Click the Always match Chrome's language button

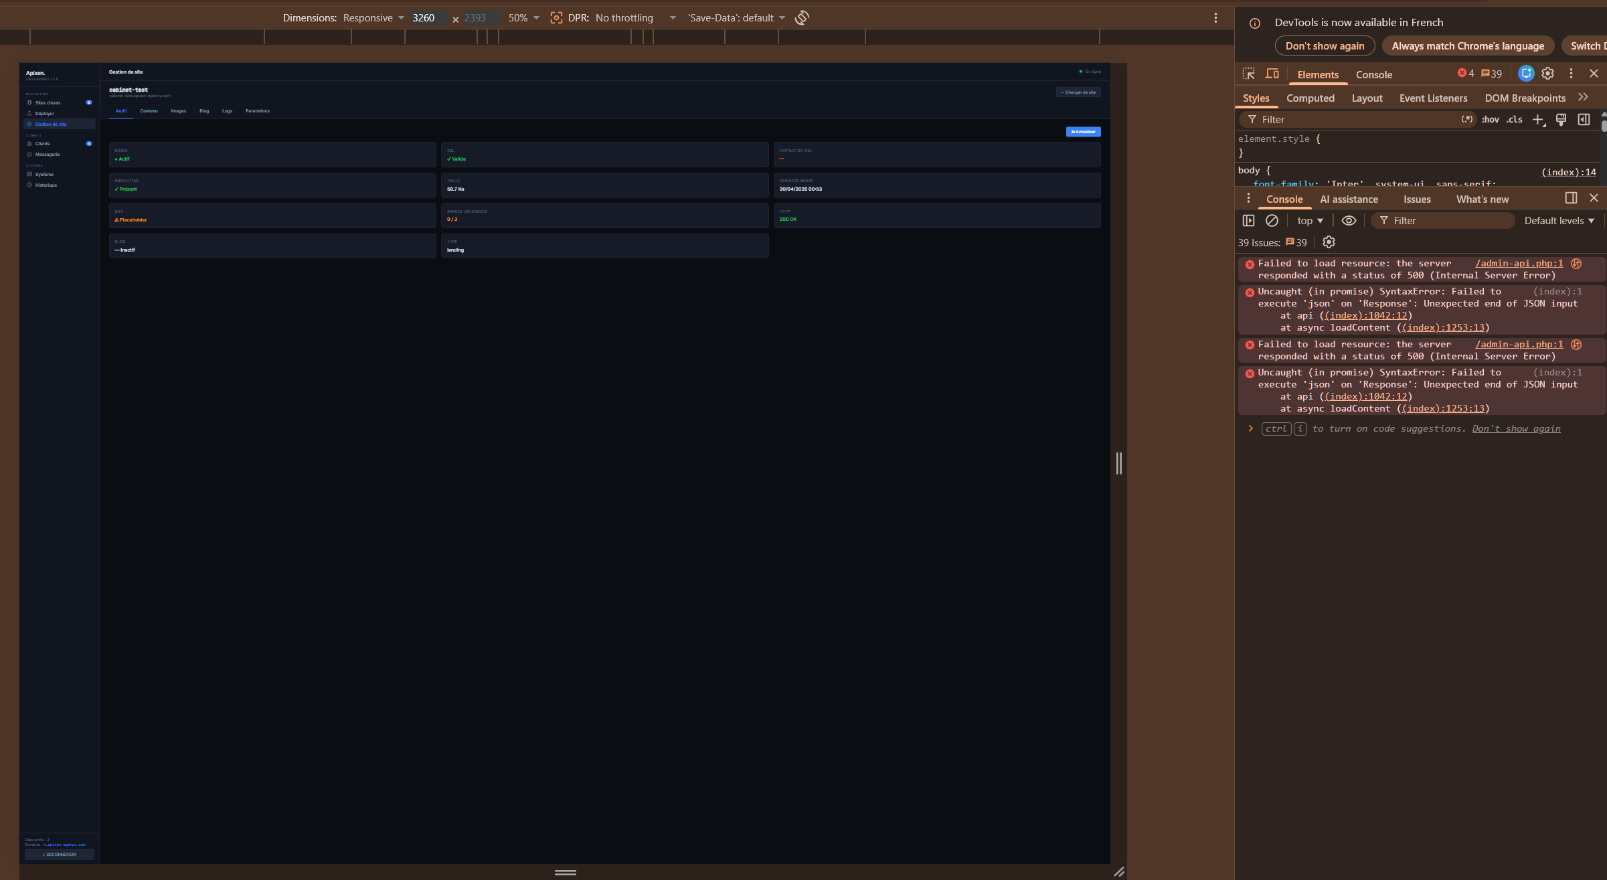tap(1468, 46)
